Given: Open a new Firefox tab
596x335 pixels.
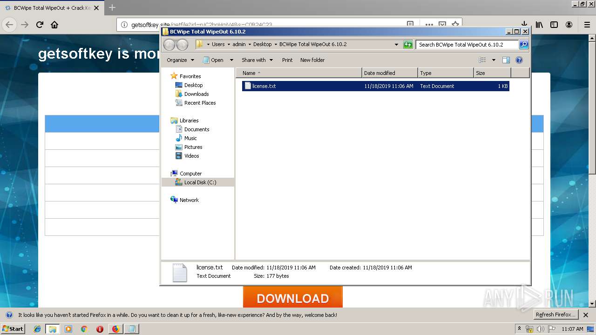Looking at the screenshot, I should tap(112, 7).
